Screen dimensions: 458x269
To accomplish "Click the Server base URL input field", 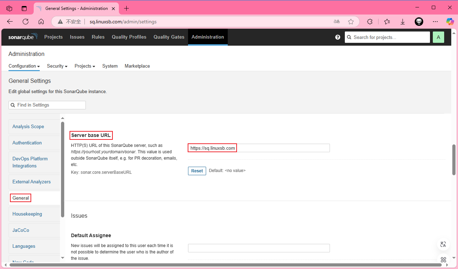I will click(259, 148).
